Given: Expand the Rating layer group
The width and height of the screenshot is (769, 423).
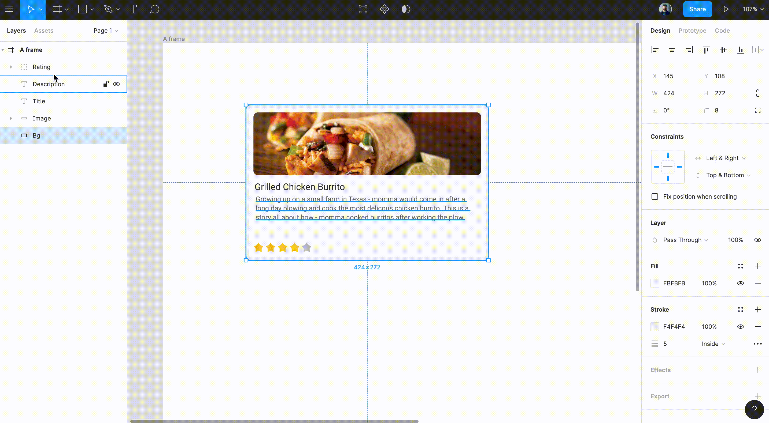Looking at the screenshot, I should point(11,67).
